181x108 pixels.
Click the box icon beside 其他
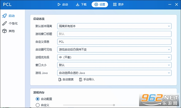[x=5, y=31]
